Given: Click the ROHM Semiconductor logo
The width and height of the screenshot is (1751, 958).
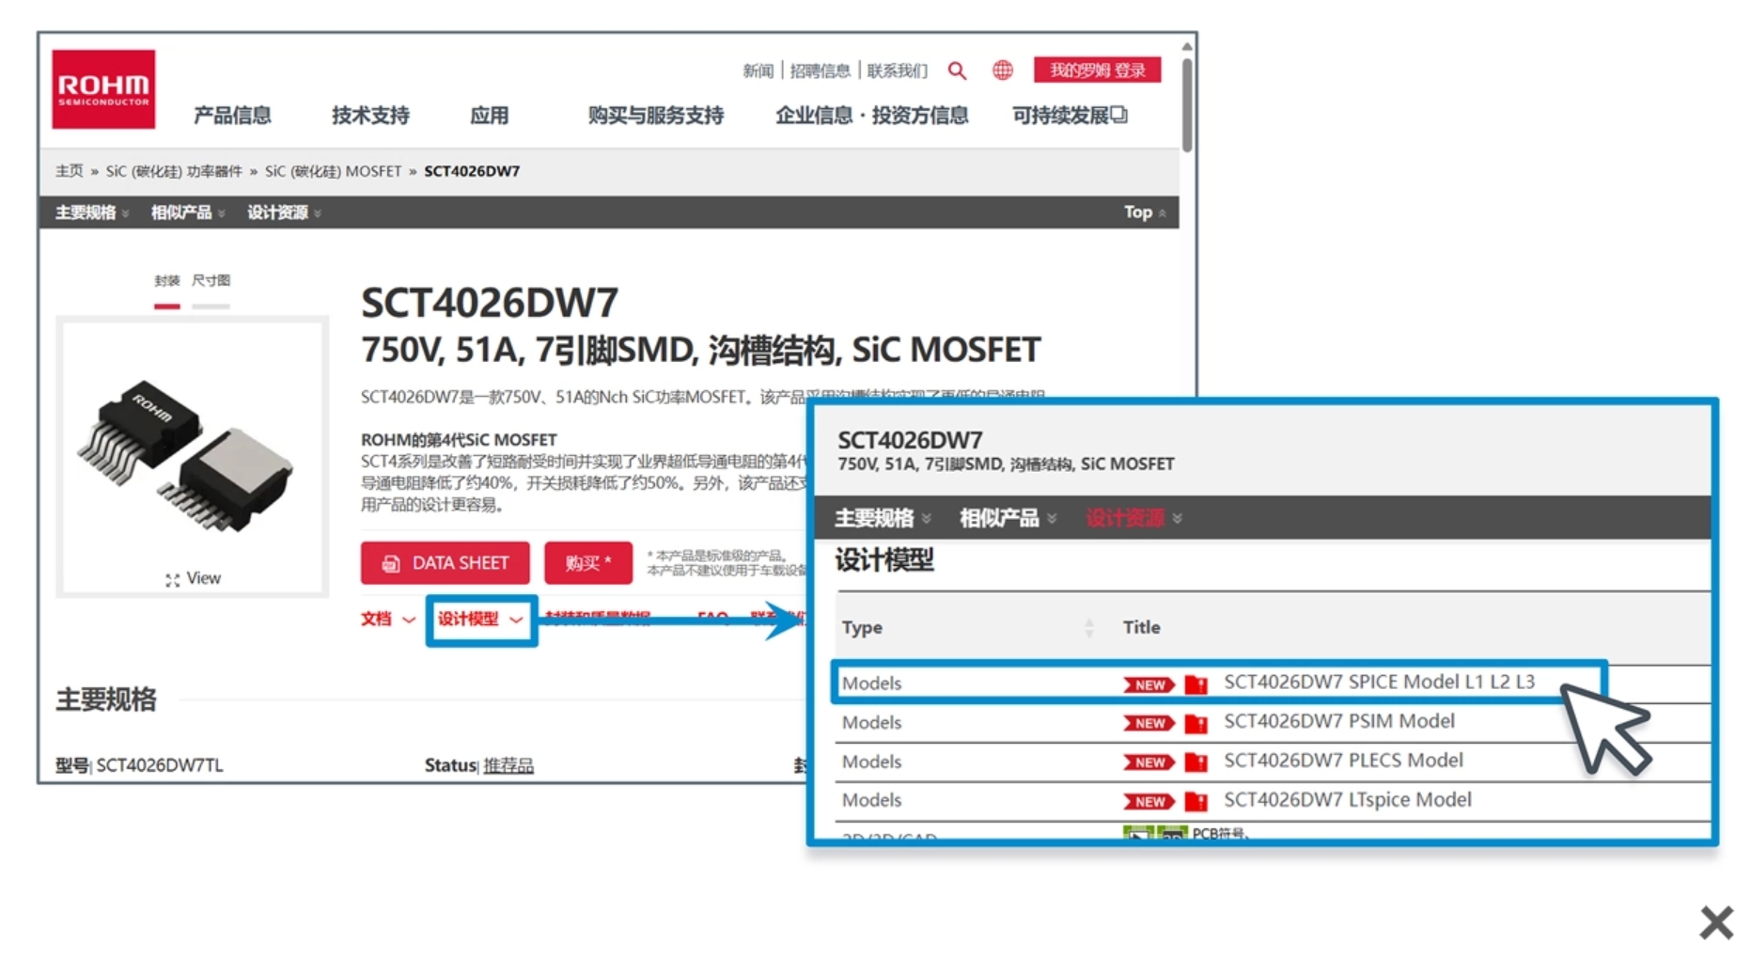Looking at the screenshot, I should coord(103,89).
